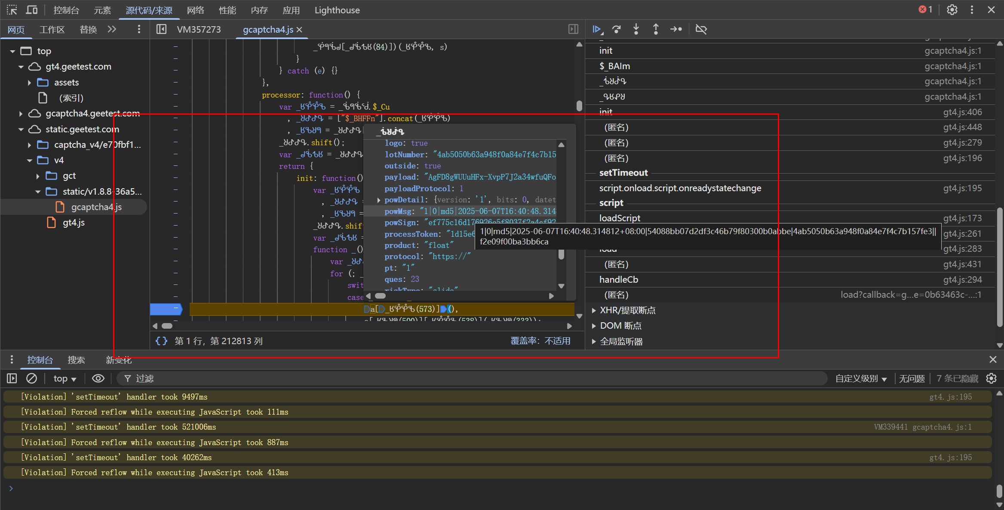Switch to the Network (网络) tab
The height and width of the screenshot is (510, 1004).
tap(196, 10)
